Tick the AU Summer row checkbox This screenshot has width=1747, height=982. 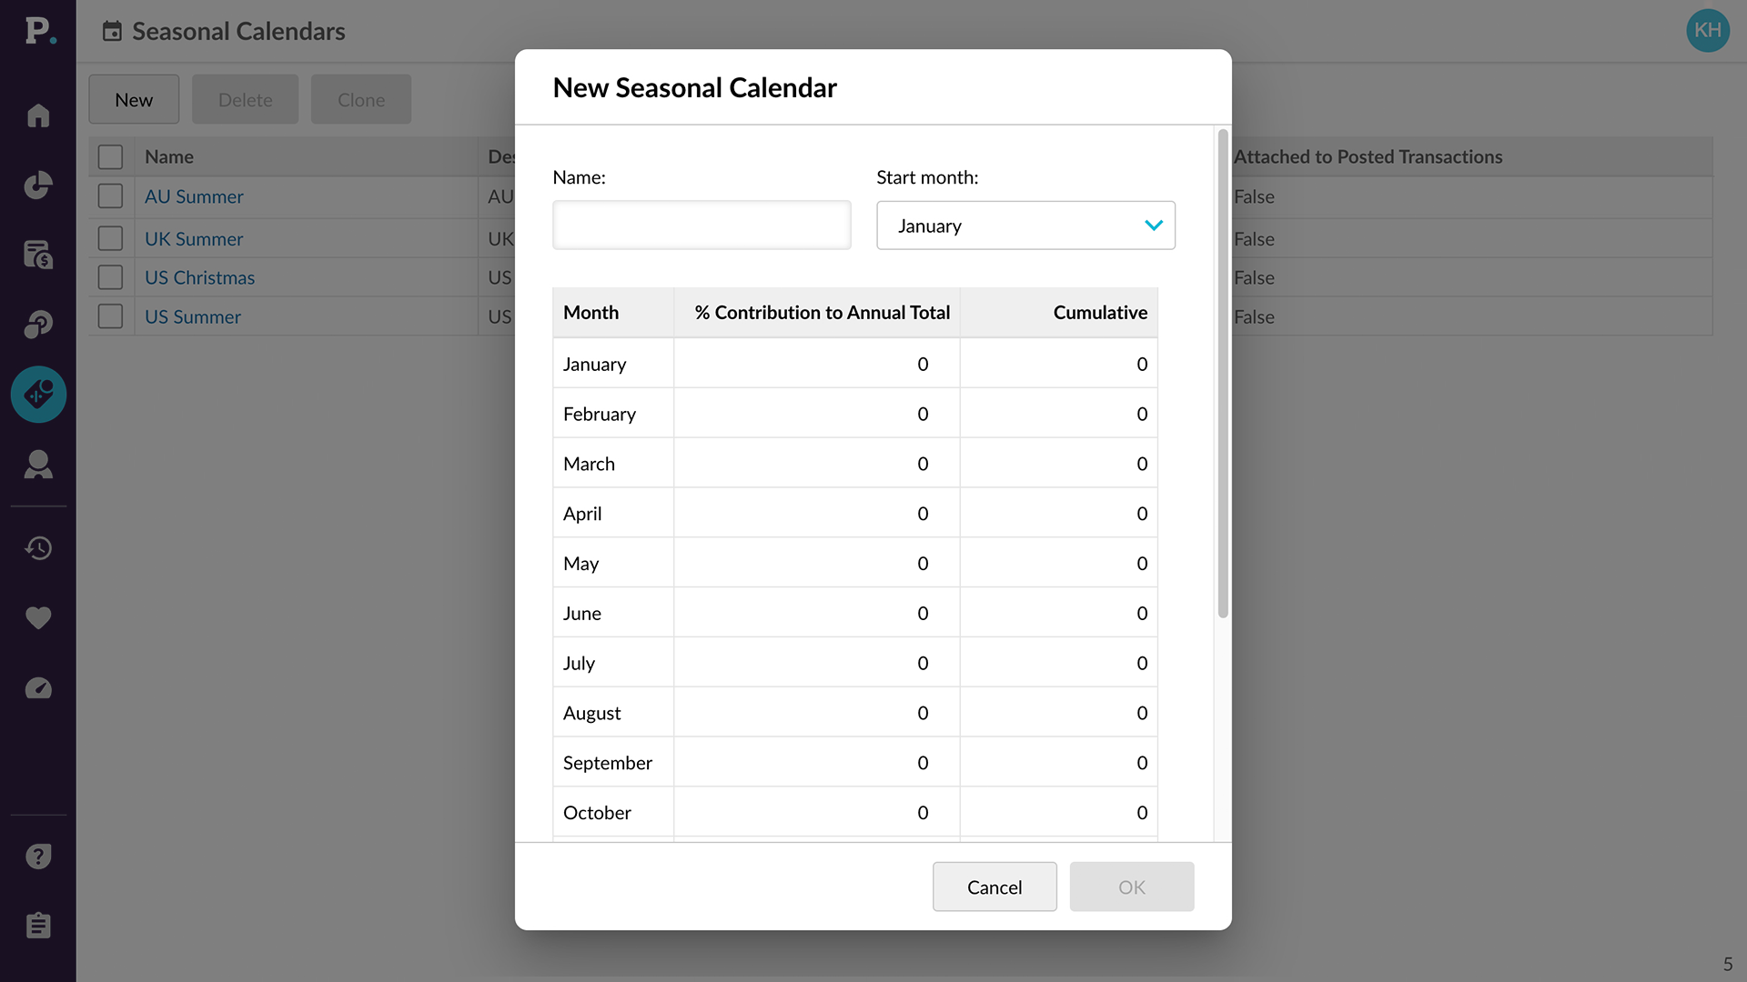[110, 196]
